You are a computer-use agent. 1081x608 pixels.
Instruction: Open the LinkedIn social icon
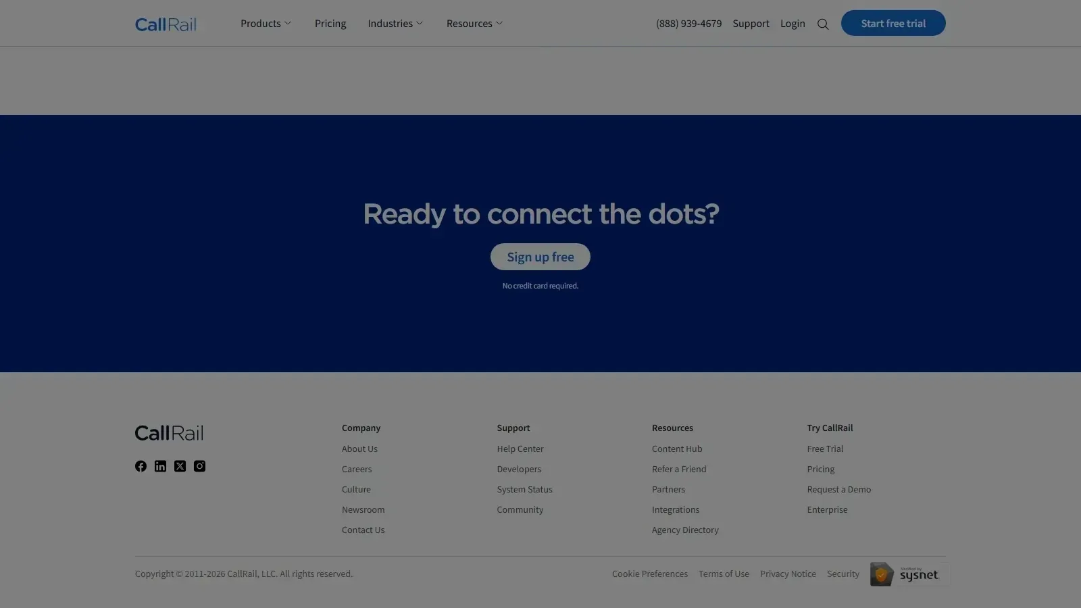(160, 466)
